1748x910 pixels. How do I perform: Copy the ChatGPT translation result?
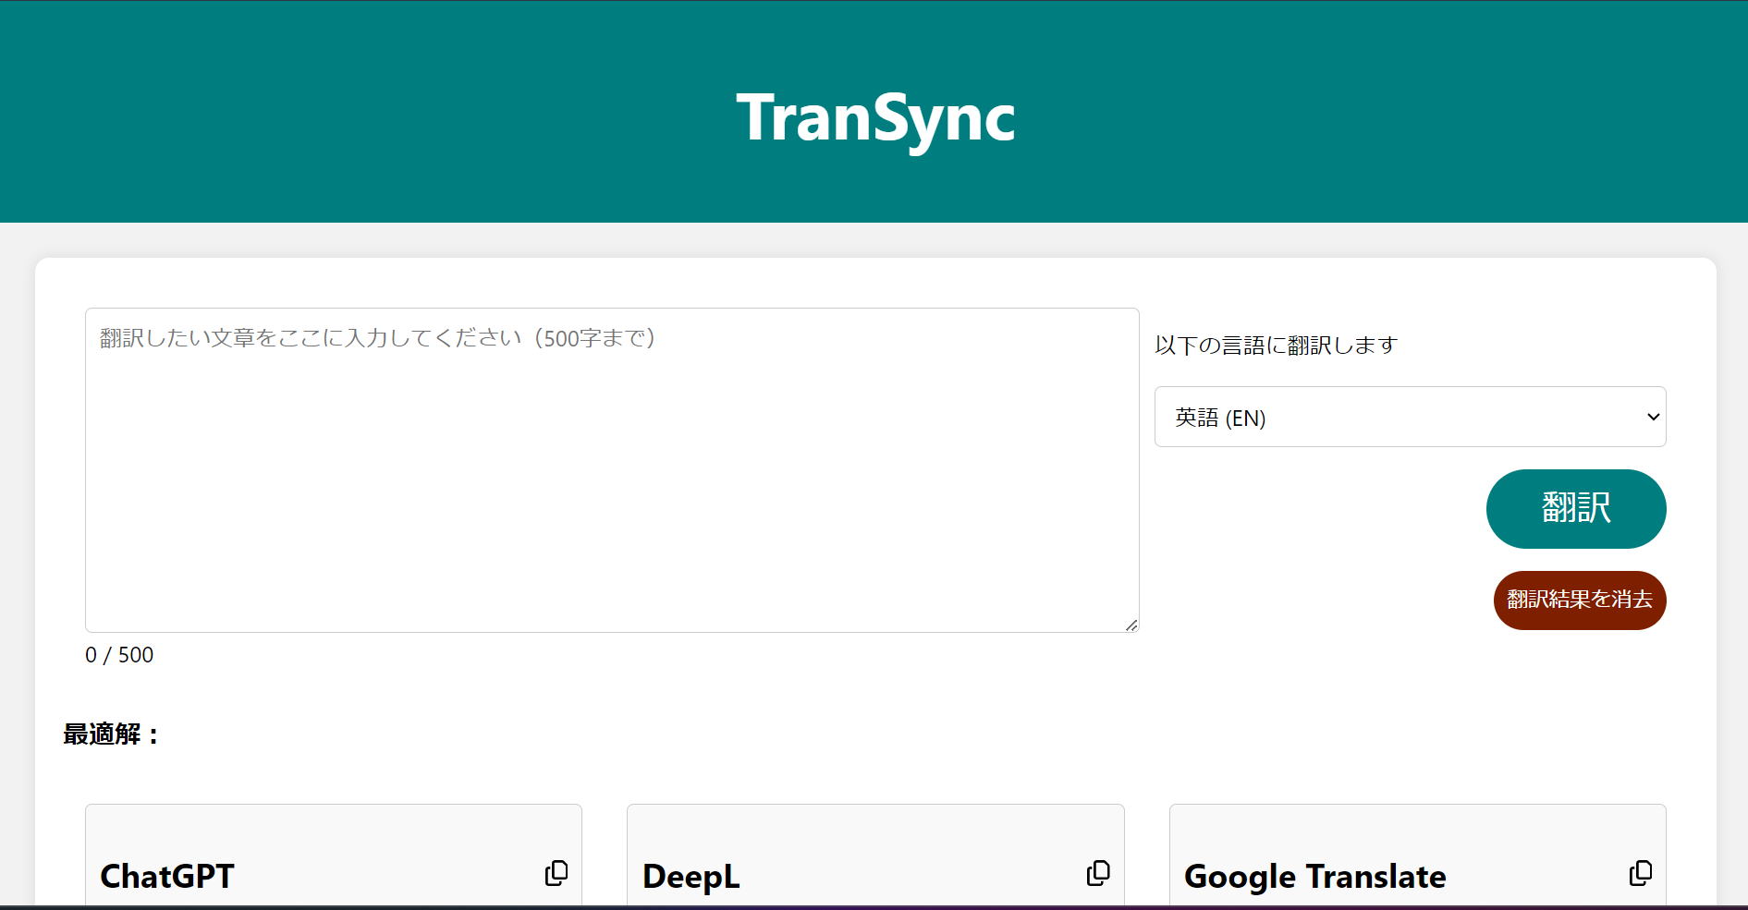pos(556,873)
